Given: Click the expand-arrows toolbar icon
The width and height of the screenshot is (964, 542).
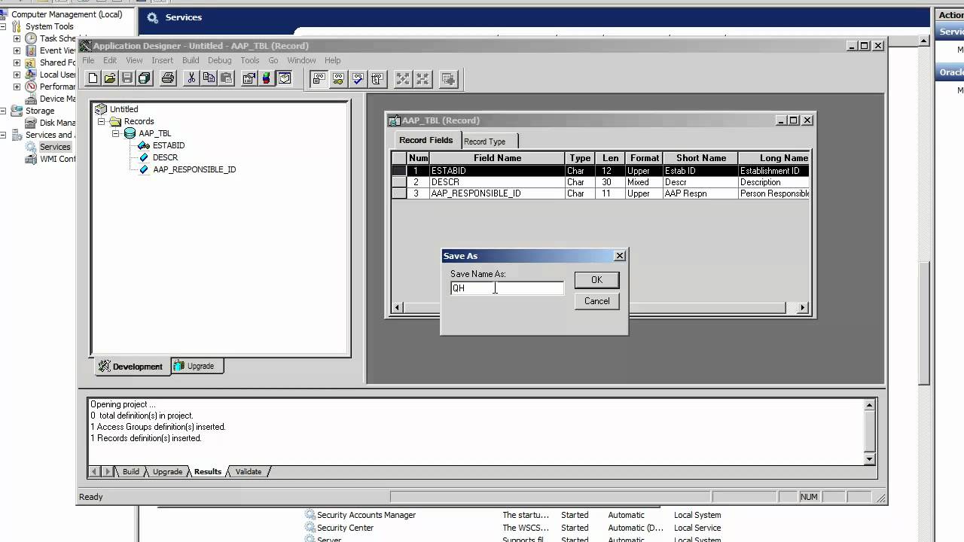Looking at the screenshot, I should click(403, 78).
